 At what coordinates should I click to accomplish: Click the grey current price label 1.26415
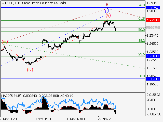pyautogui.click(x=153, y=28)
